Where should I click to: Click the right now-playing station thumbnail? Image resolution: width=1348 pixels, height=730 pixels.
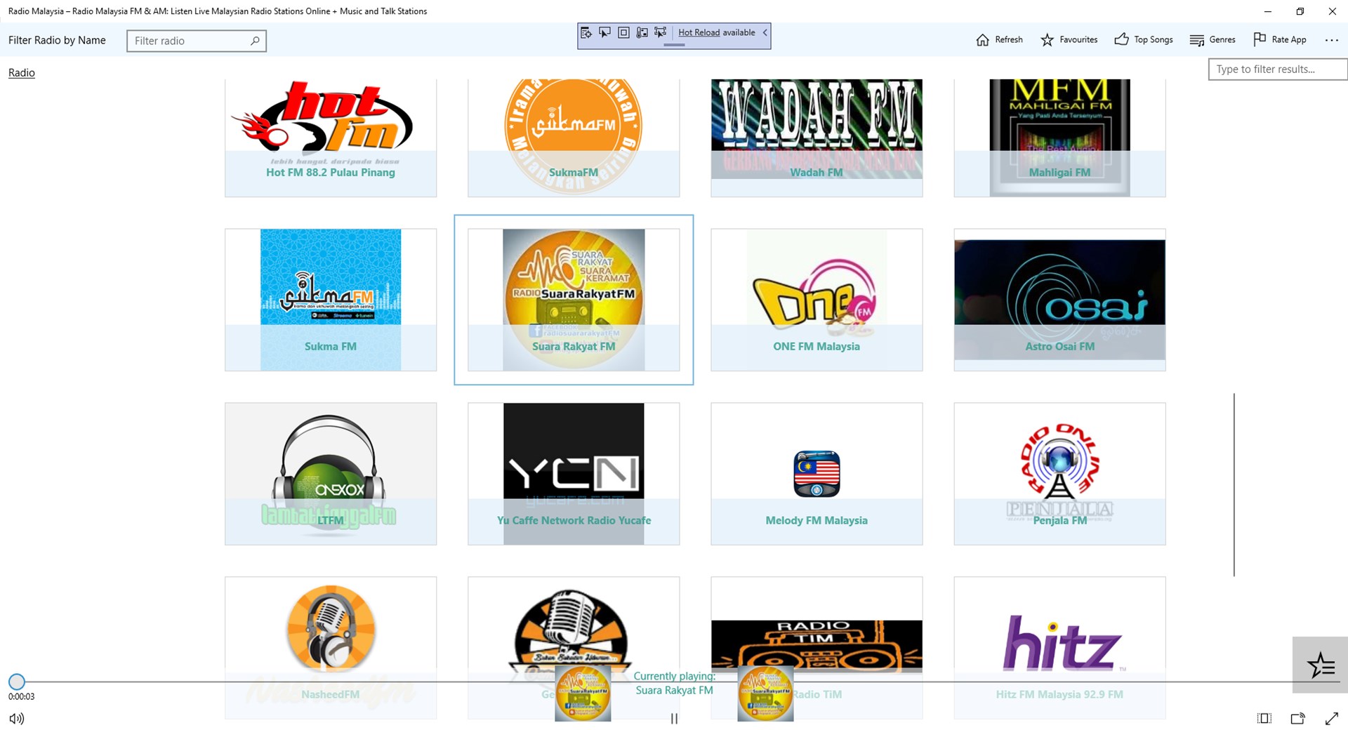pos(765,693)
